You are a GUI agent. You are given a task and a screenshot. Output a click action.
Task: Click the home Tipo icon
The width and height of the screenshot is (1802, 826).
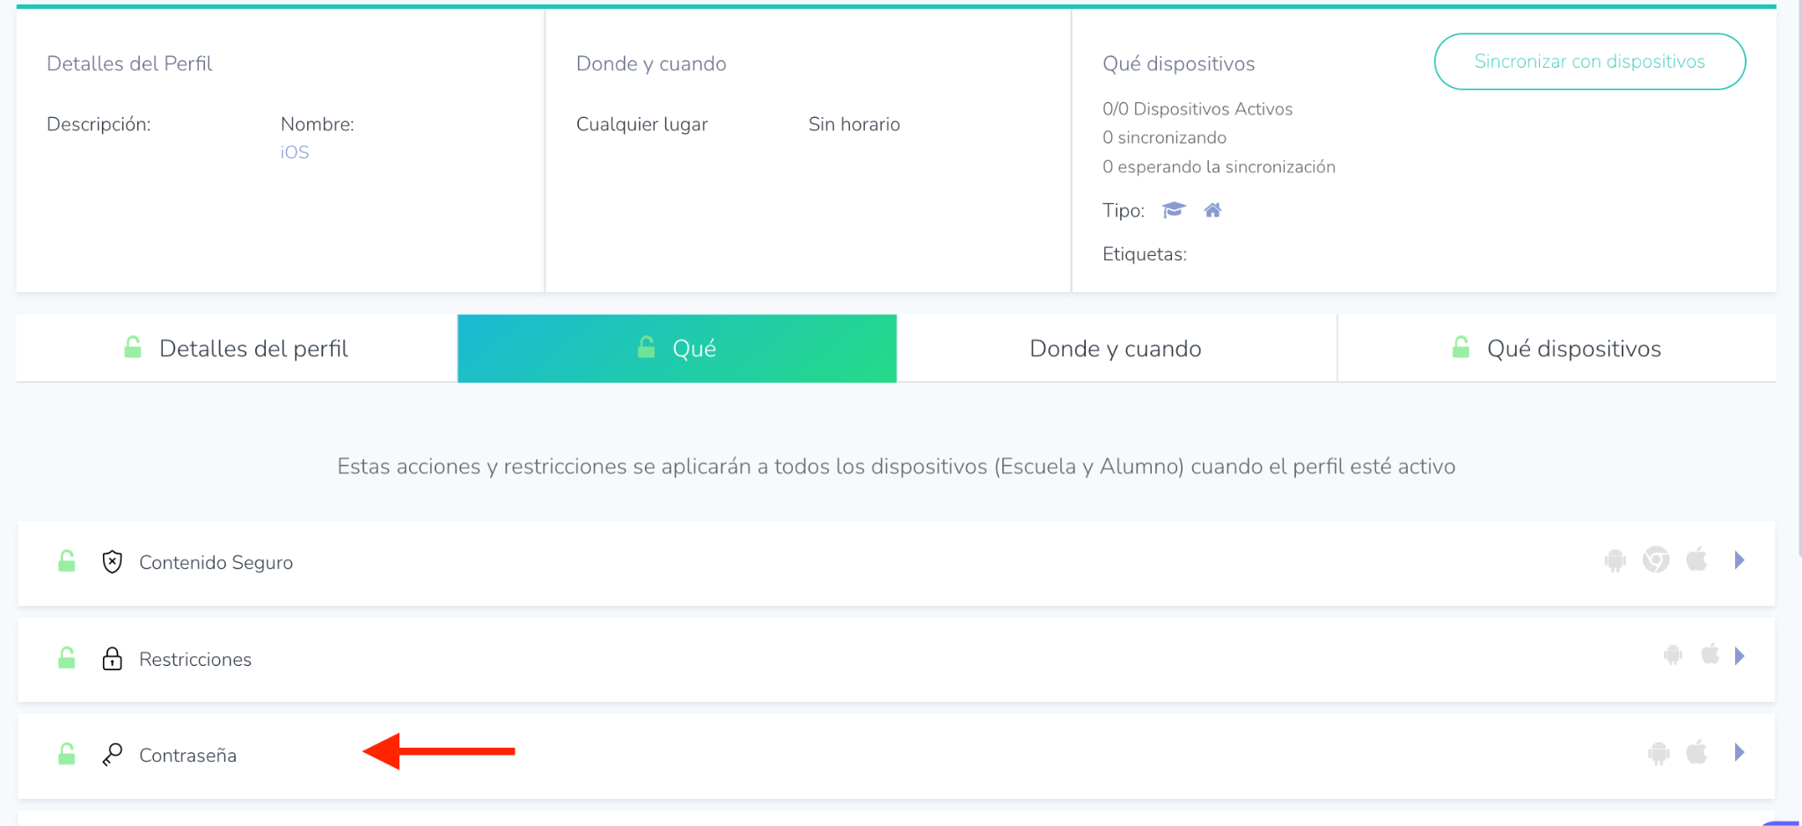[1212, 210]
